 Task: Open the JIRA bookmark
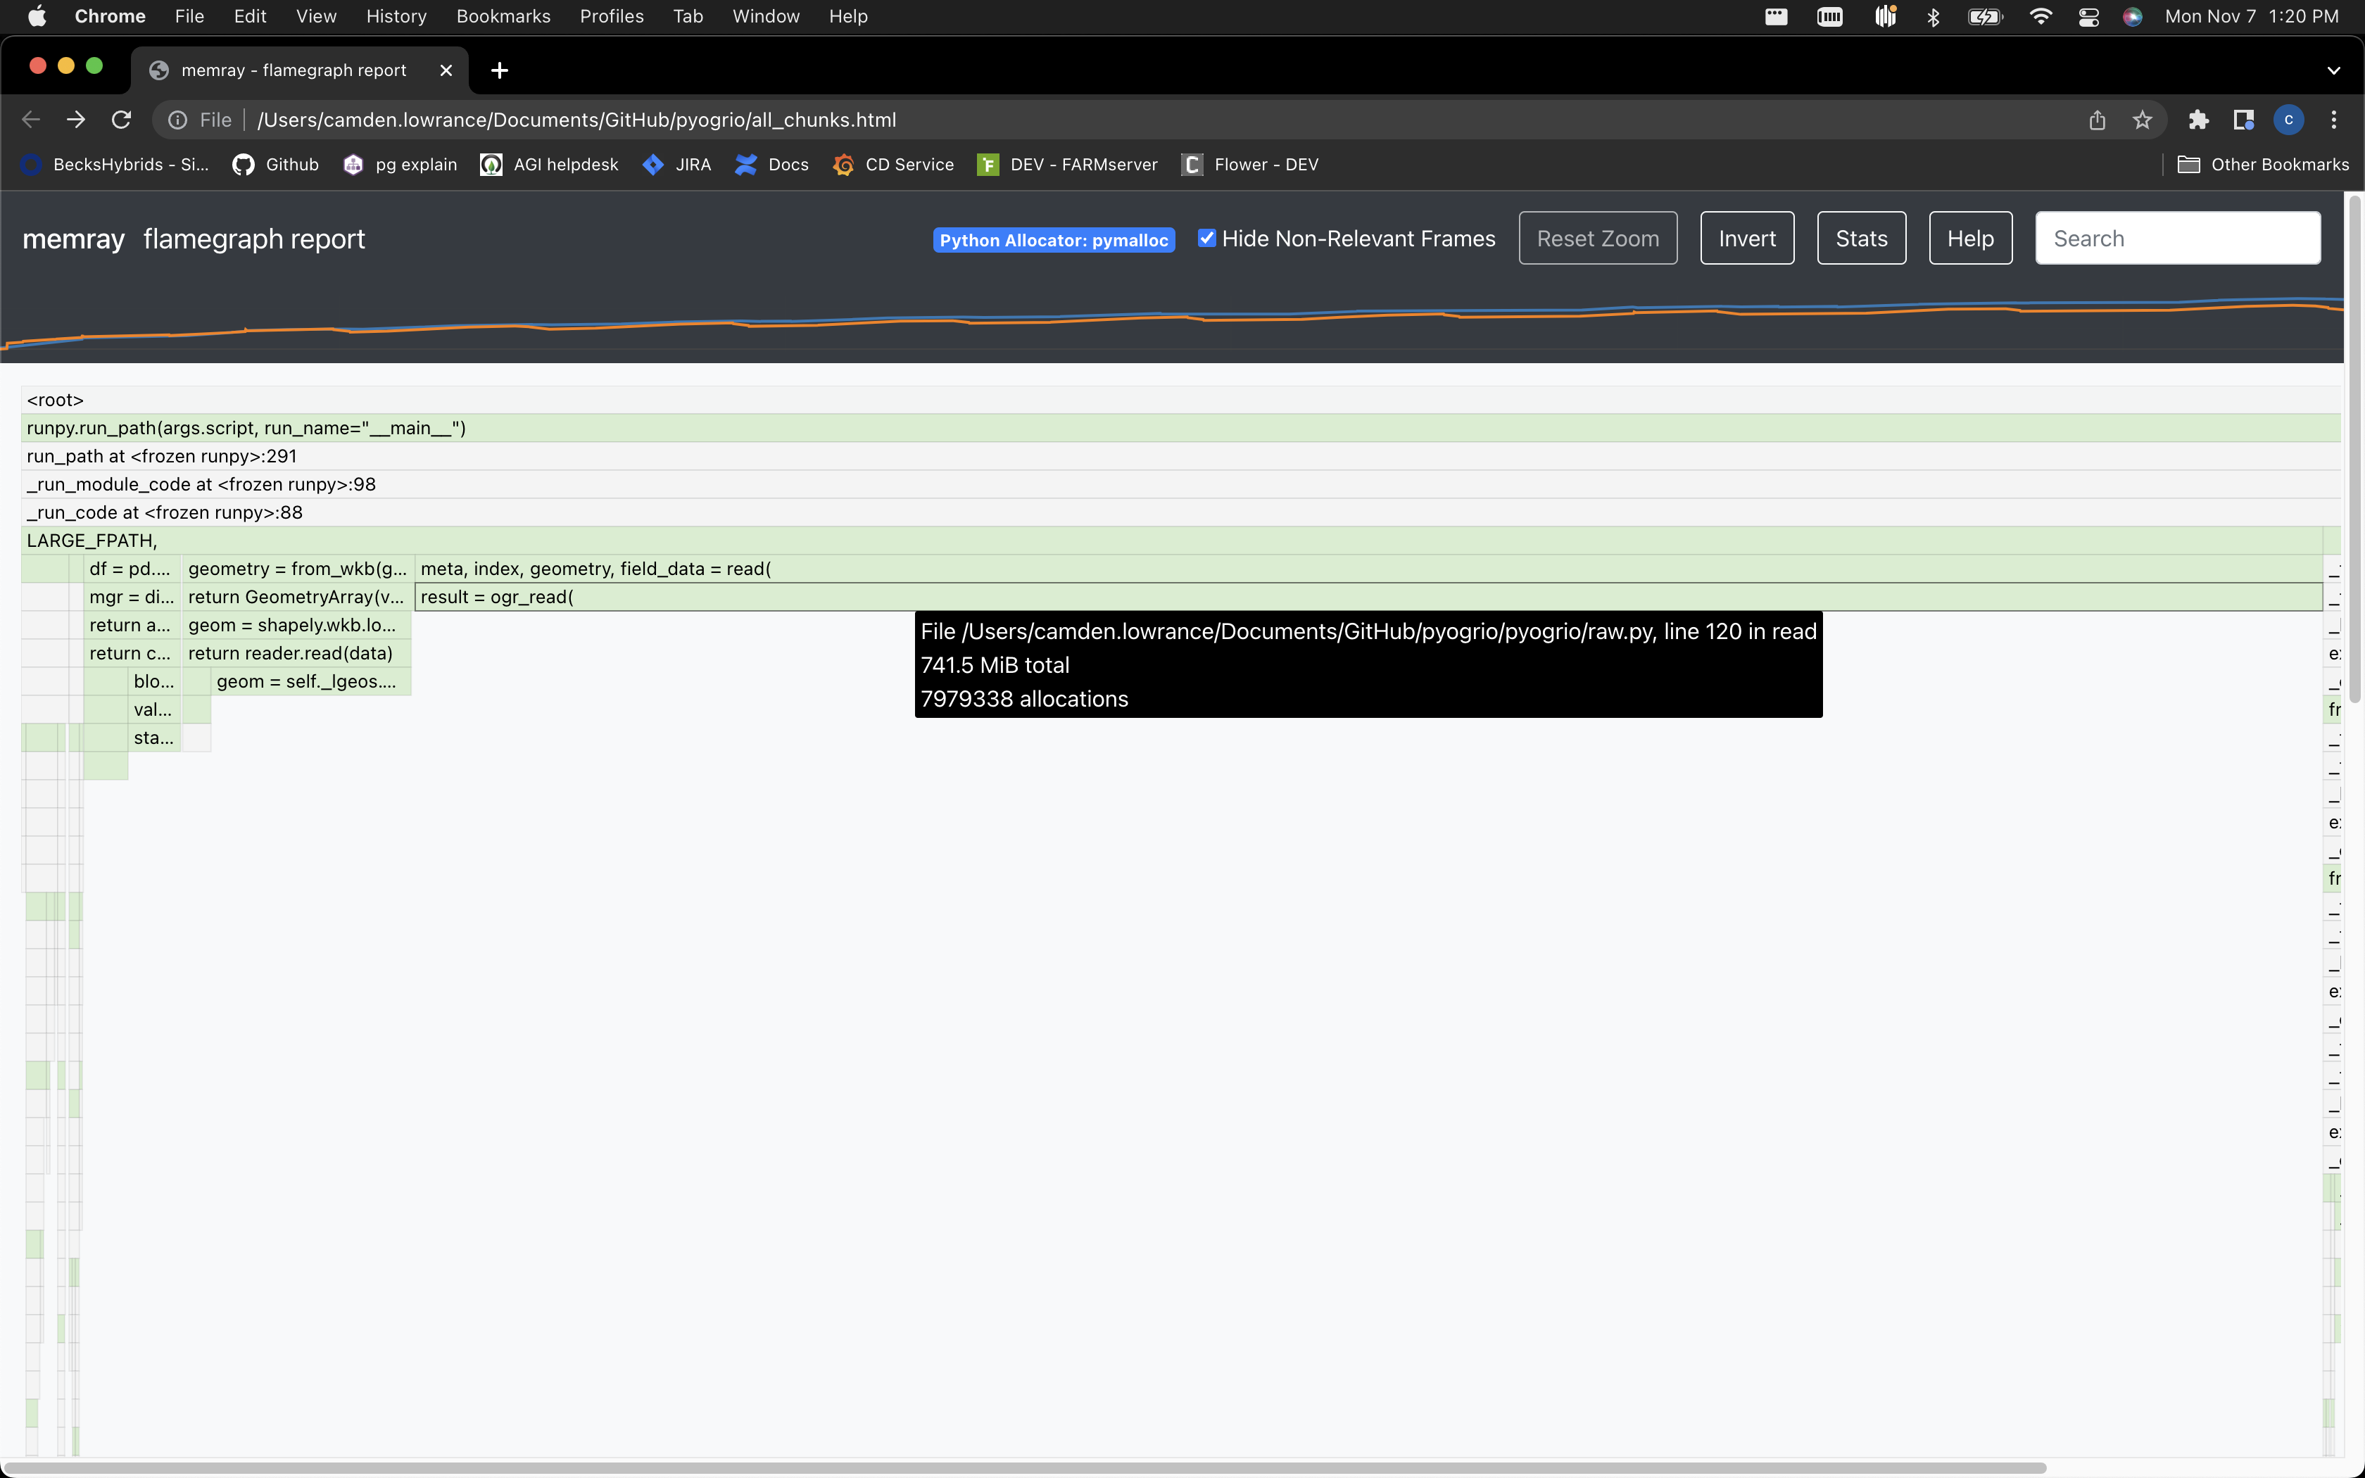[677, 164]
